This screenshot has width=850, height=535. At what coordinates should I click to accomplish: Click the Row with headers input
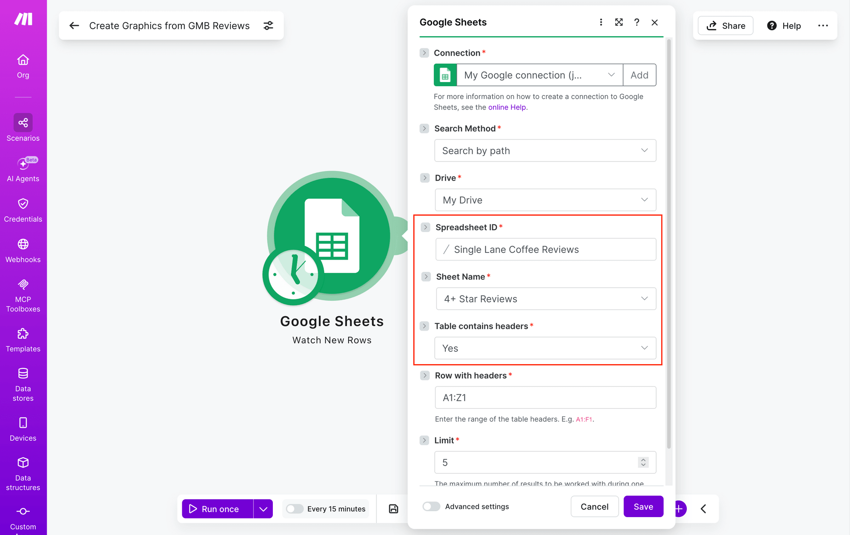[x=545, y=397]
